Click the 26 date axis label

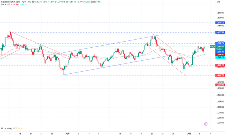(x=52, y=134)
